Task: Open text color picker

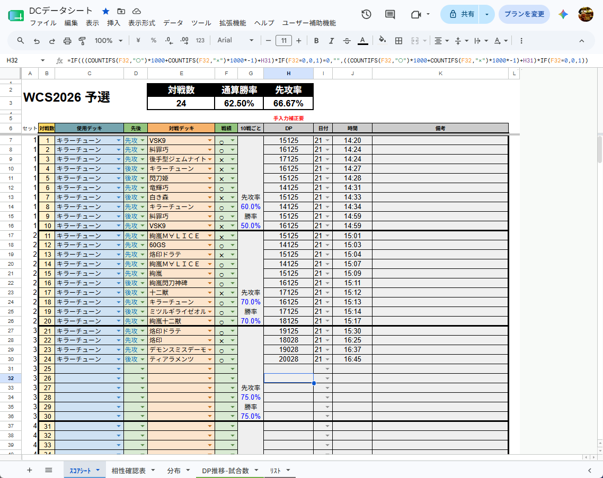Action: click(x=362, y=41)
